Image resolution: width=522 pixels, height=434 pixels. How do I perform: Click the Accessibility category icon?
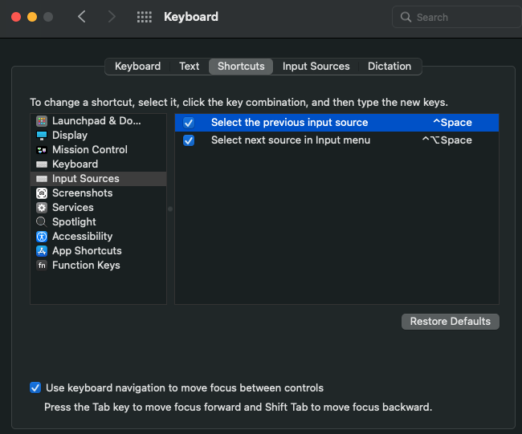pos(42,237)
